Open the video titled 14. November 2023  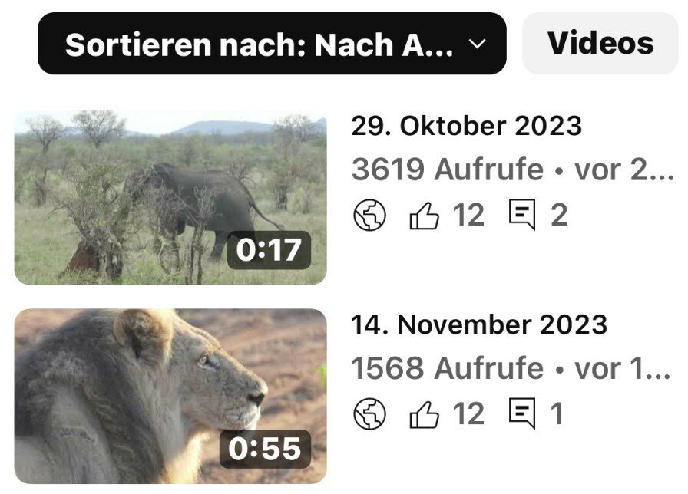point(479,324)
